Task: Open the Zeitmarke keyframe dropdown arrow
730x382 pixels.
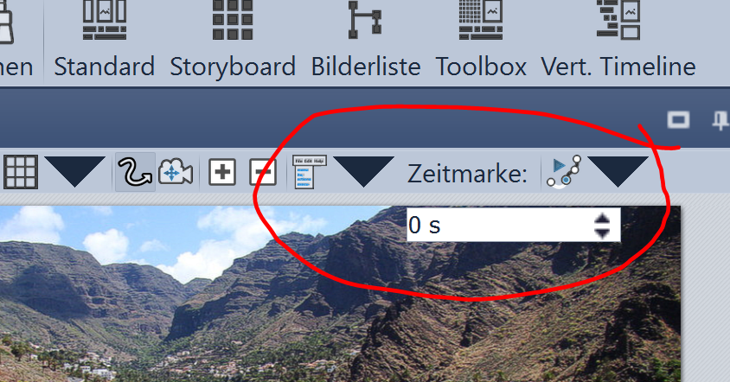Action: [618, 171]
